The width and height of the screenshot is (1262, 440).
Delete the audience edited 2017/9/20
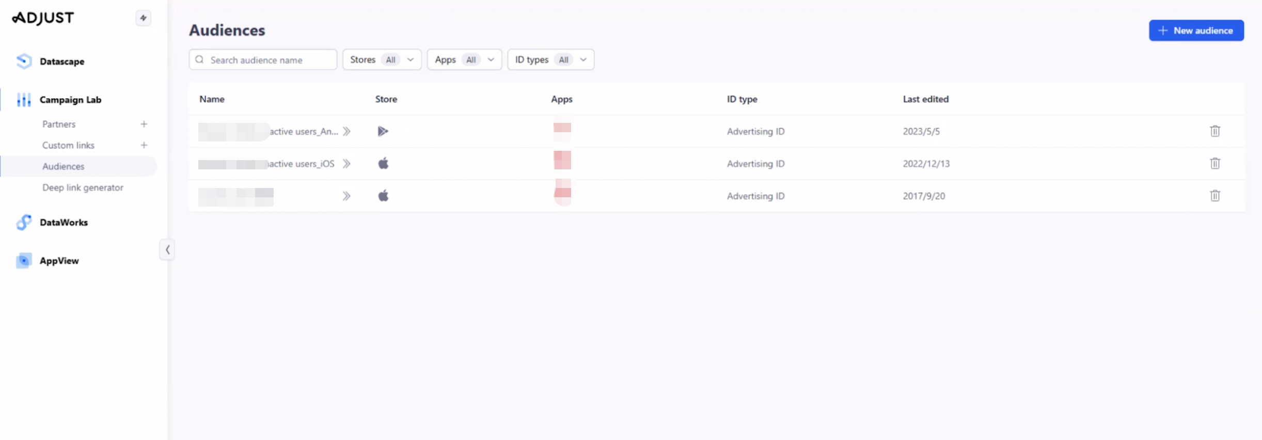1214,196
